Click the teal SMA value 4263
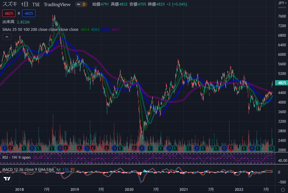This screenshot has width=288, height=193. [95, 29]
